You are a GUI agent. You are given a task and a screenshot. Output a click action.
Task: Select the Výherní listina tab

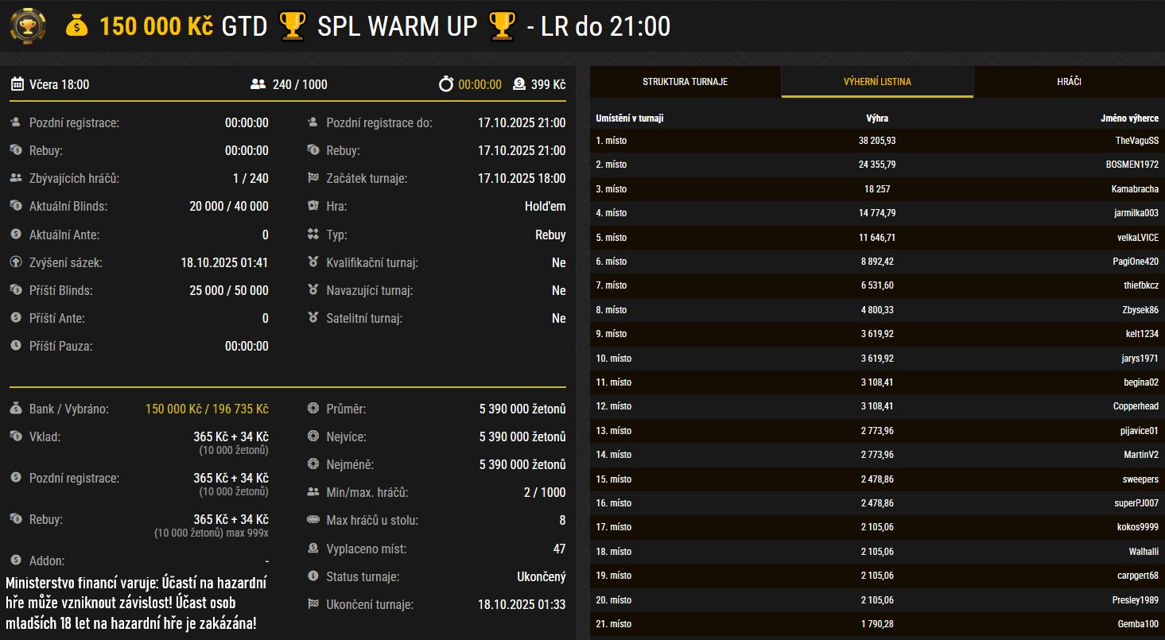tap(877, 82)
